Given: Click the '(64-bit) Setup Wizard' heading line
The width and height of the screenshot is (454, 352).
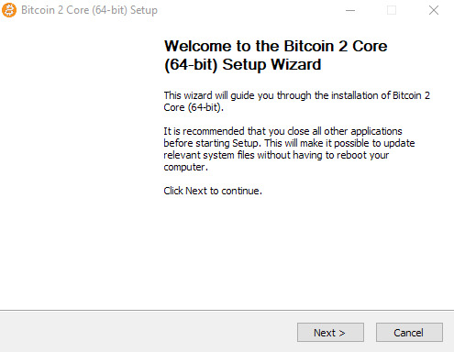Looking at the screenshot, I should [x=243, y=64].
